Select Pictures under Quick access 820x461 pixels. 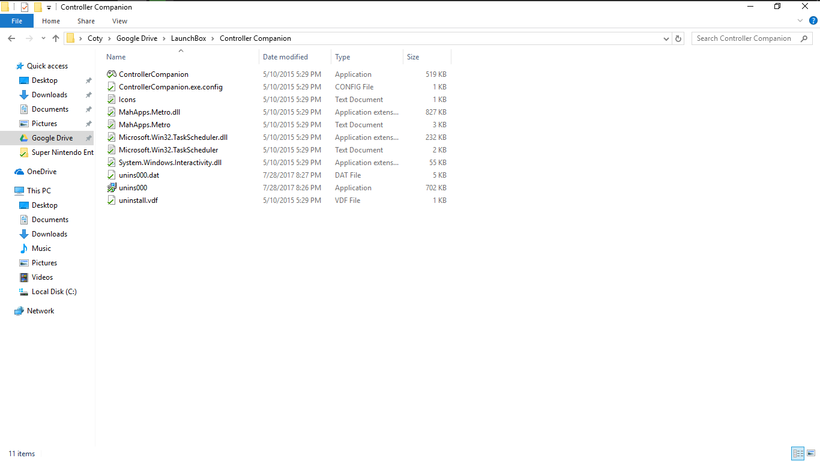click(44, 124)
